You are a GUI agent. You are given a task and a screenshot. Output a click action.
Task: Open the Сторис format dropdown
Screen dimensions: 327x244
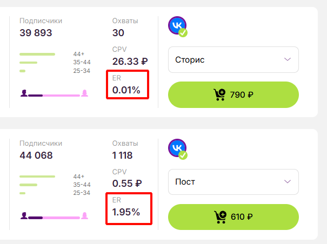point(233,59)
